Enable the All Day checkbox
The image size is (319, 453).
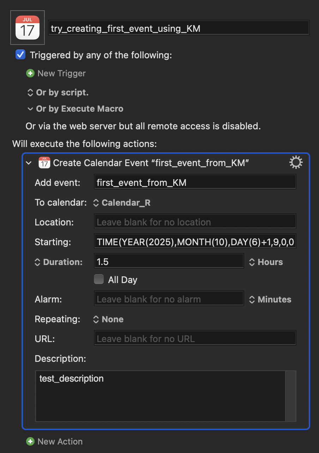coord(99,280)
